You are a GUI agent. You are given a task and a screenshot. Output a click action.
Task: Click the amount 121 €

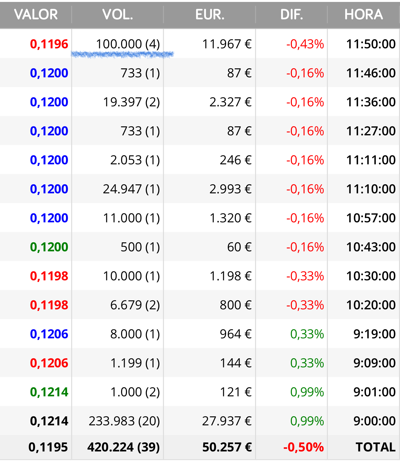236,392
